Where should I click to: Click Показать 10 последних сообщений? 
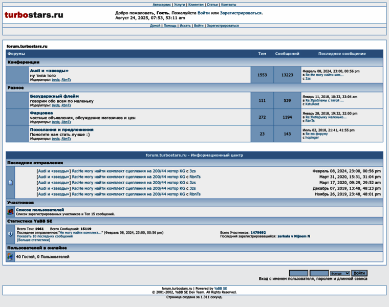click(45, 236)
